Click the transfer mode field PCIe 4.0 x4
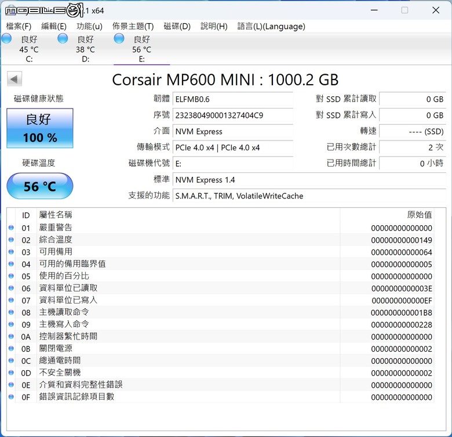 [x=233, y=148]
